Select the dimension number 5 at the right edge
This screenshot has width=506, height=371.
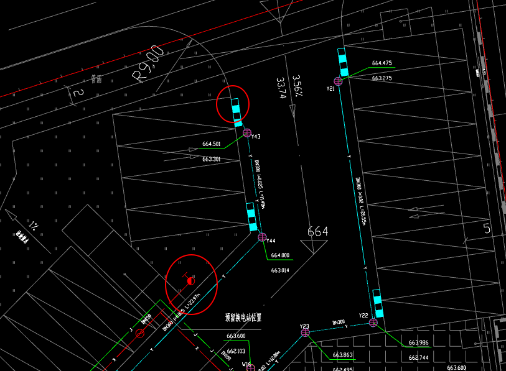pyautogui.click(x=487, y=229)
